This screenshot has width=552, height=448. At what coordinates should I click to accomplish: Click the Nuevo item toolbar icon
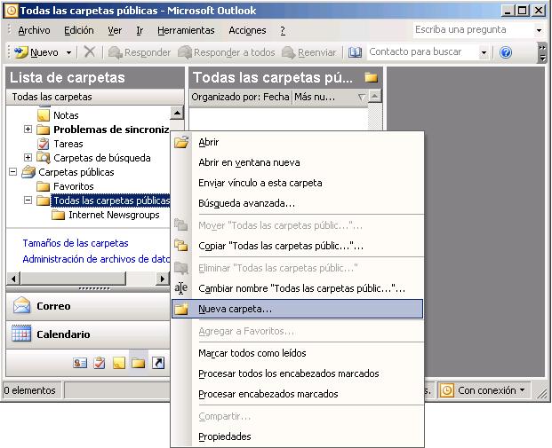20,52
